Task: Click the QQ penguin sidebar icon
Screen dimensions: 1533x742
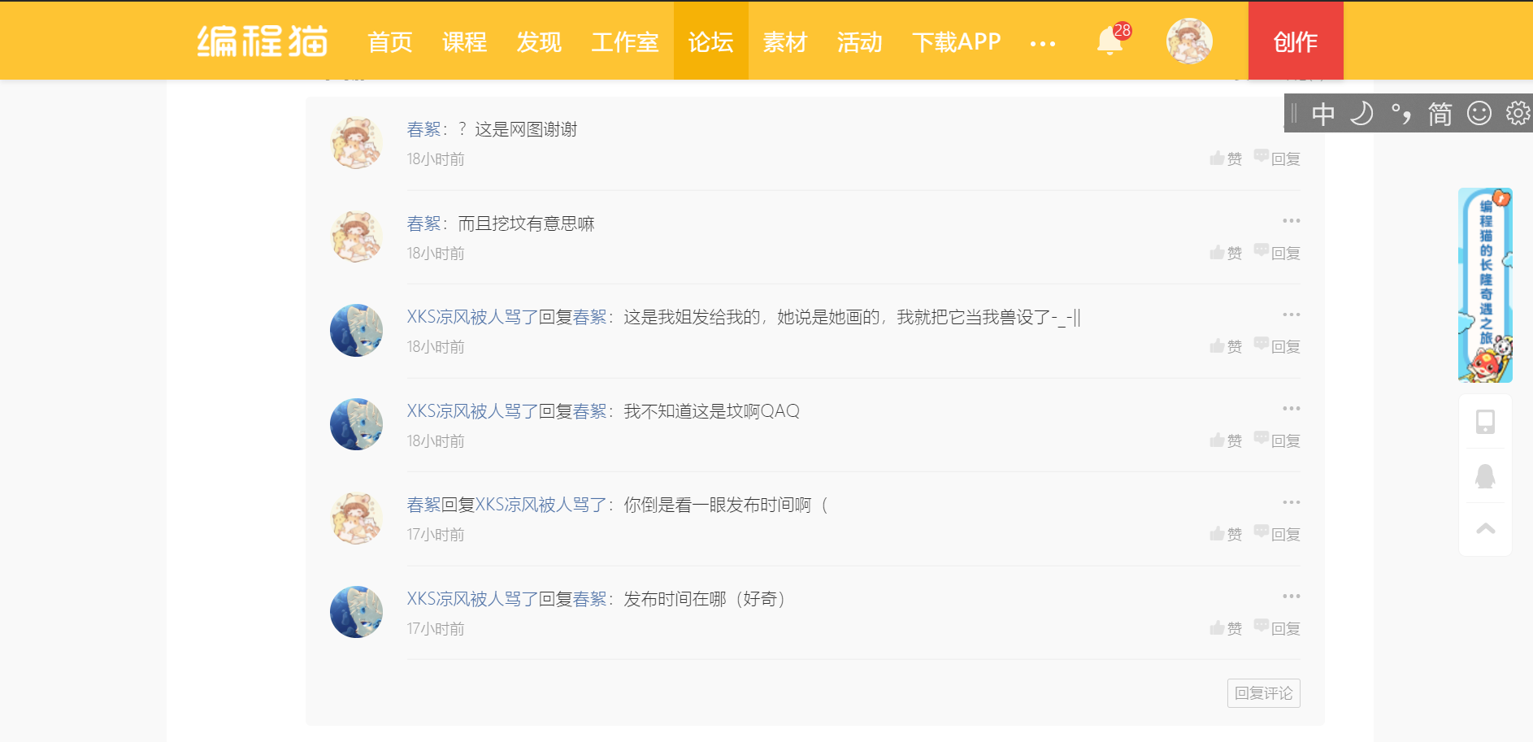Action: click(x=1485, y=475)
